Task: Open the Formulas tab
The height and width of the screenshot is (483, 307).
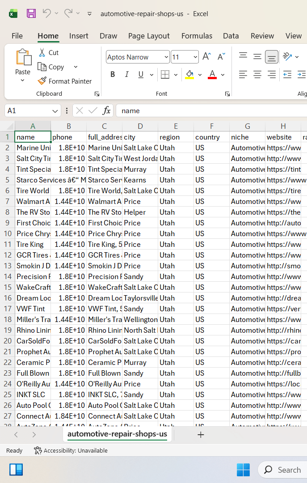Action: (x=197, y=36)
